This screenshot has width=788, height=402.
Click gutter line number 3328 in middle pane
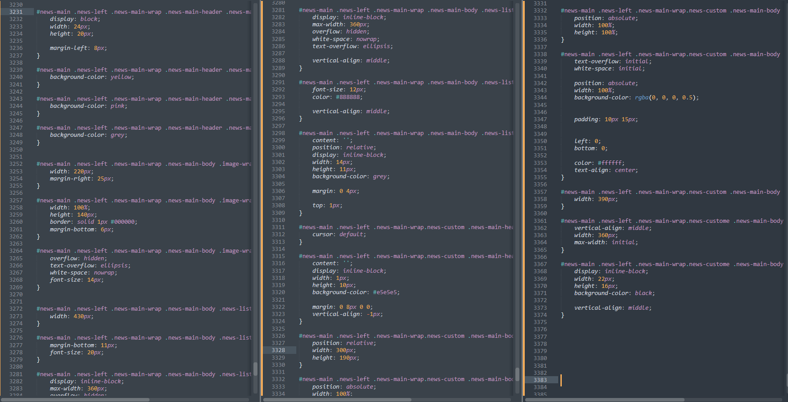tap(278, 350)
